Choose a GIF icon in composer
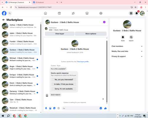The height and width of the screenshot is (118, 148). (x=59, y=108)
